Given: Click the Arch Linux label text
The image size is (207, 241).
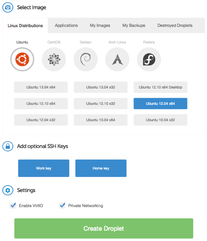Looking at the screenshot, I should click(117, 42).
